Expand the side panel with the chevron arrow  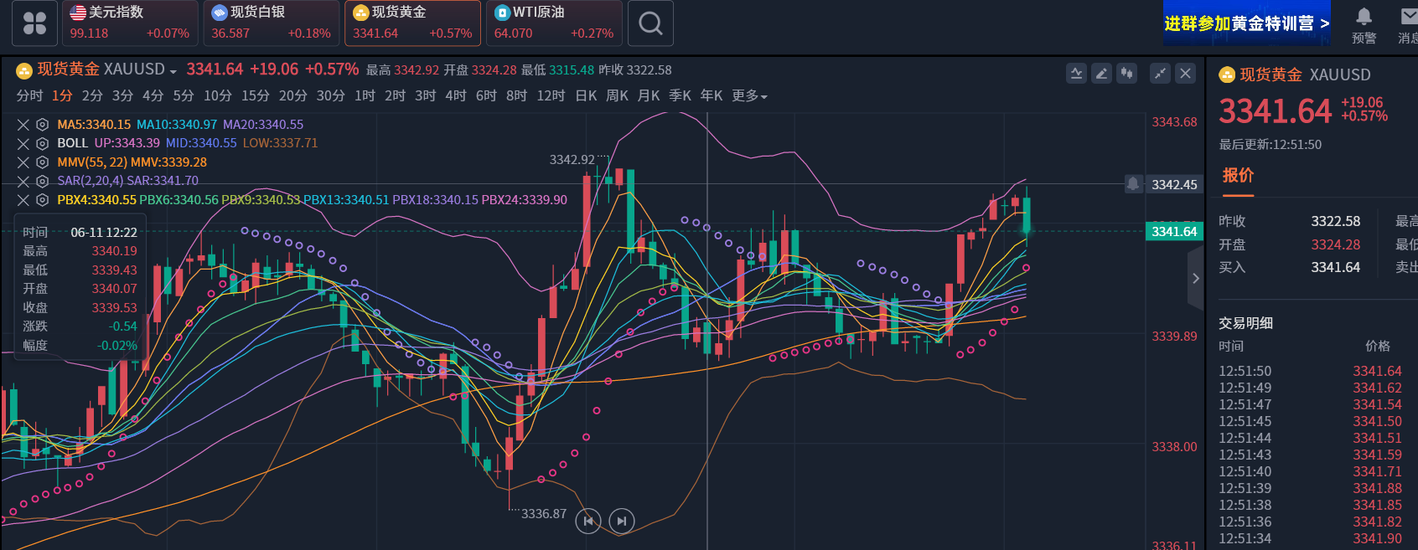click(x=1196, y=278)
